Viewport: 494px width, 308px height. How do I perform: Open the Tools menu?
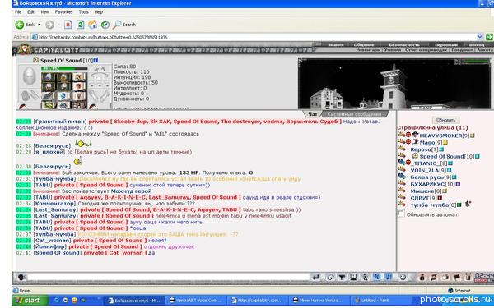pos(83,12)
